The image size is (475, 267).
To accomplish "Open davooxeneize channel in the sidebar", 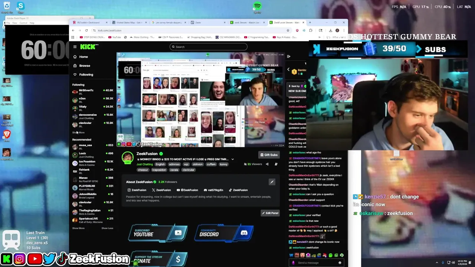I will [93, 116].
